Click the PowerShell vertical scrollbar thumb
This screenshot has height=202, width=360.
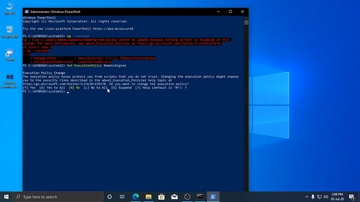246,22
